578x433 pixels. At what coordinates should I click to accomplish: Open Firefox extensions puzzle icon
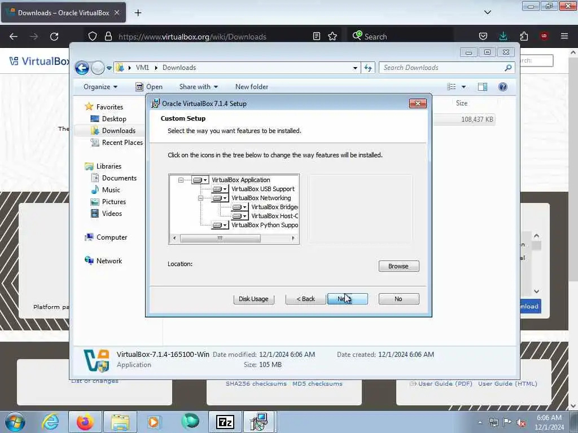point(524,36)
